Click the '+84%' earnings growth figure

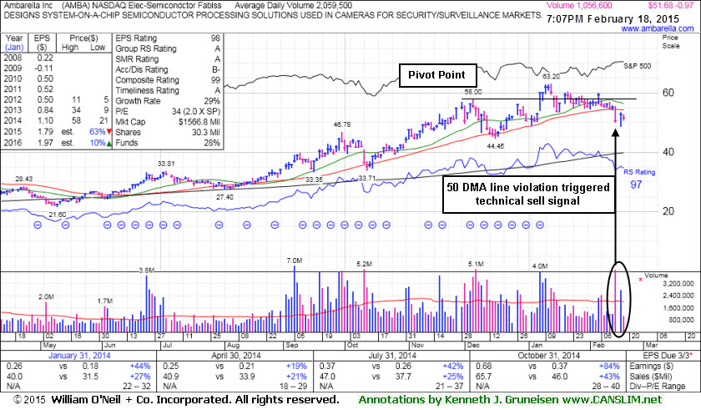point(609,367)
